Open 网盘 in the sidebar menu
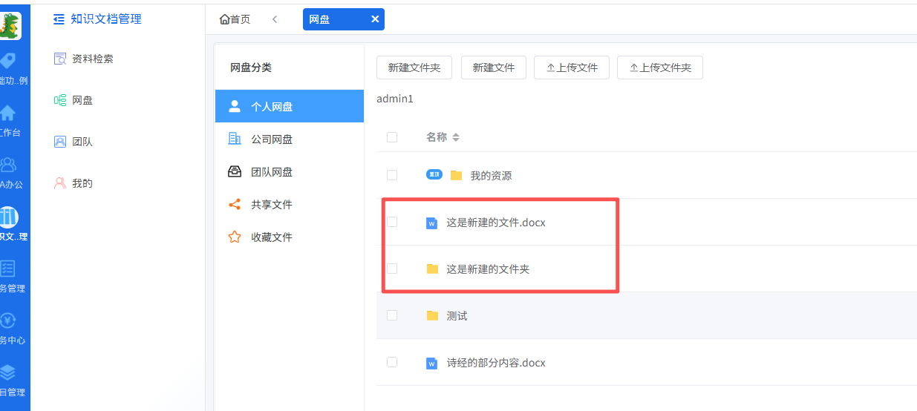 [x=82, y=100]
